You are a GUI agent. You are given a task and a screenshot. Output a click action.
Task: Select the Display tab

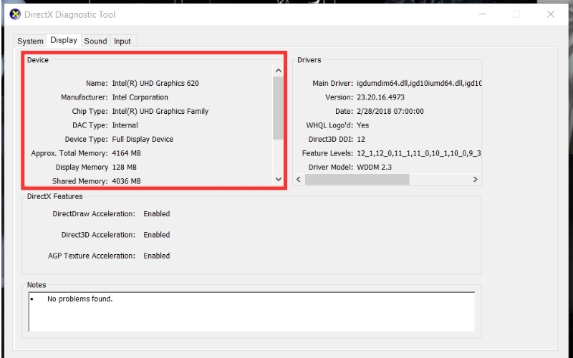tap(64, 41)
